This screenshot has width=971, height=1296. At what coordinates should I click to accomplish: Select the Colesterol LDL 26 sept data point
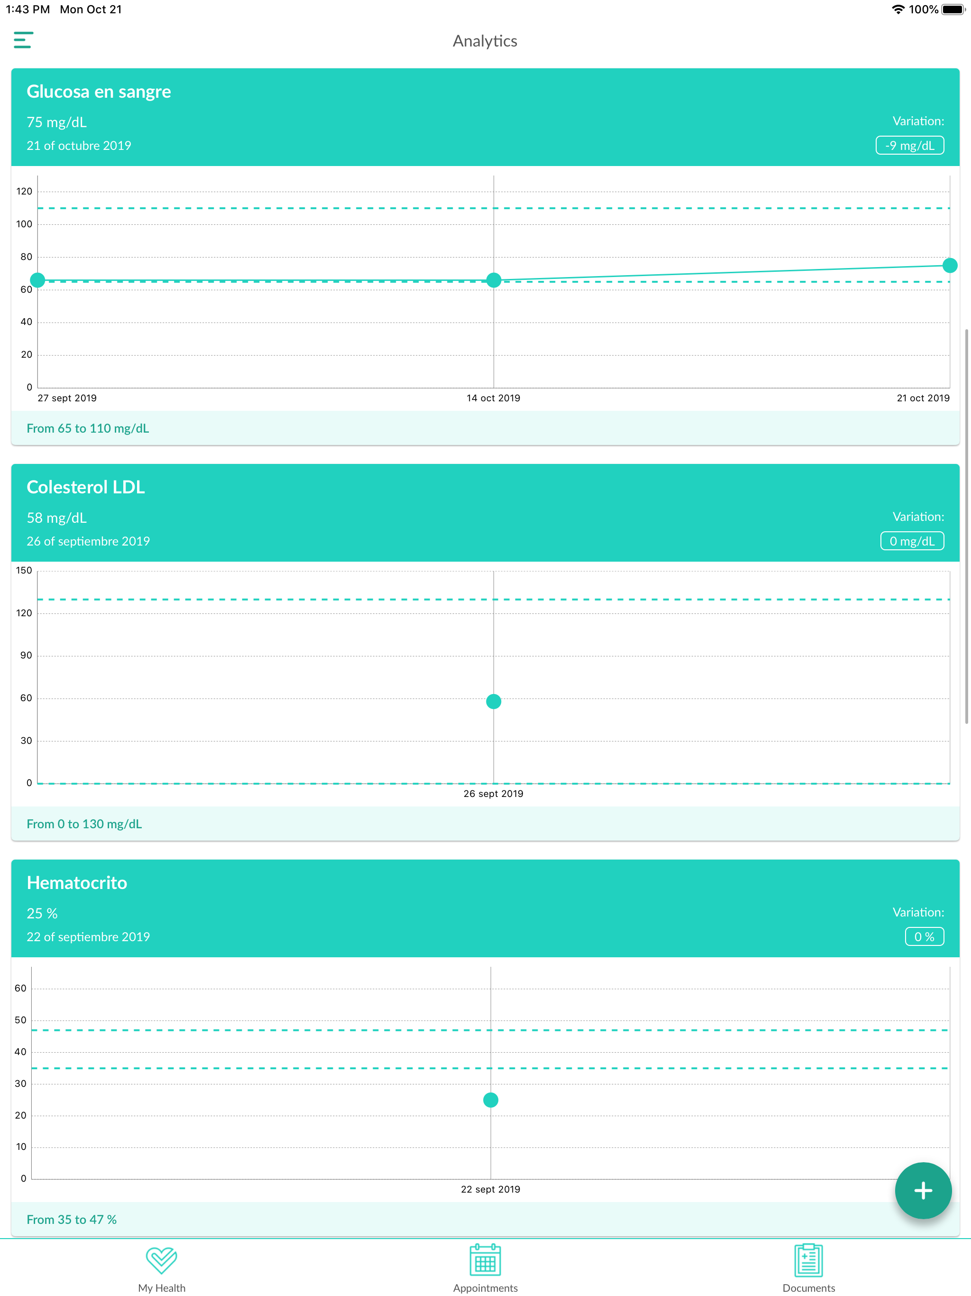point(494,701)
